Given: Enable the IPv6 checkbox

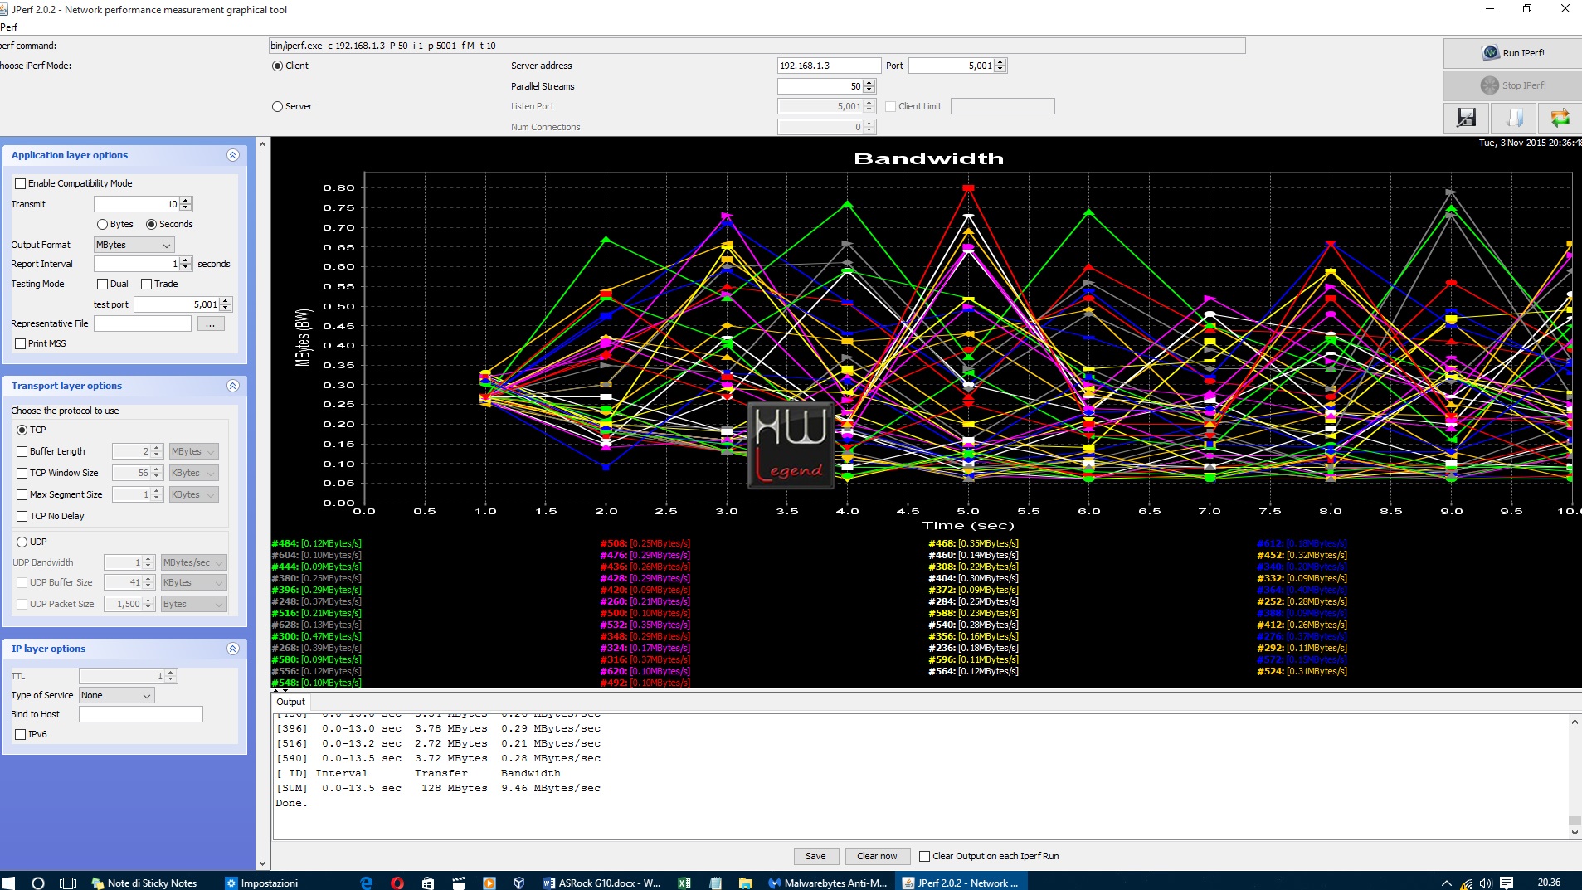Looking at the screenshot, I should tap(20, 734).
